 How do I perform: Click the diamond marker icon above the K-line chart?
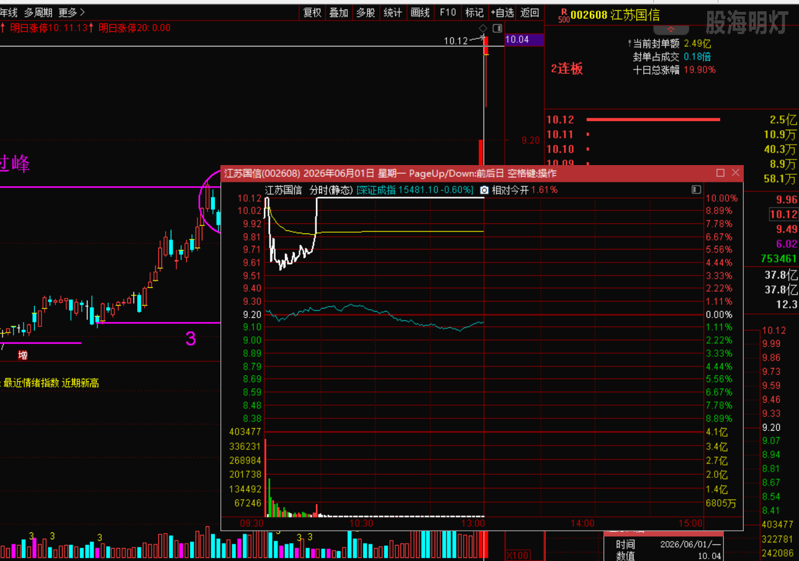(484, 29)
